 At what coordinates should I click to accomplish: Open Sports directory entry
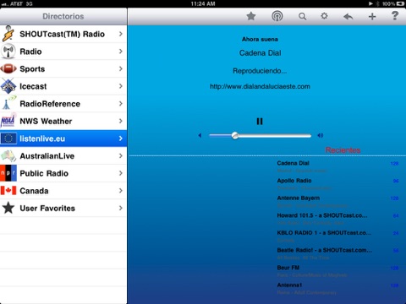click(63, 68)
